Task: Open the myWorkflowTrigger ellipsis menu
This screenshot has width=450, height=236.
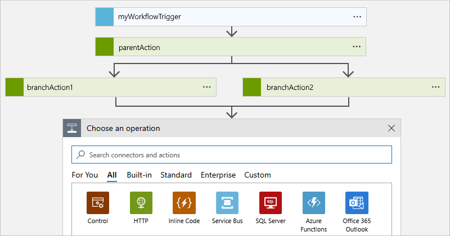Action: 357,17
